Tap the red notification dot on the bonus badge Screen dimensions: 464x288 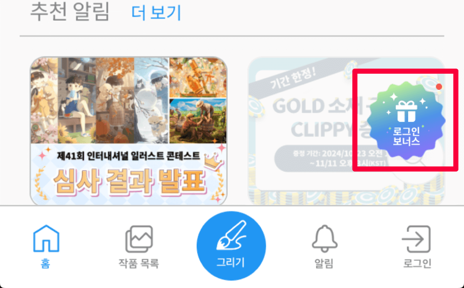439,87
